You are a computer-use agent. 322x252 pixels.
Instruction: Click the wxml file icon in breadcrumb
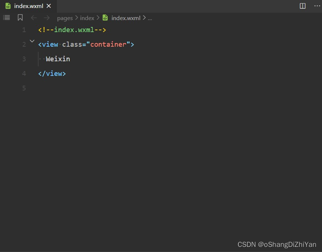(x=105, y=18)
